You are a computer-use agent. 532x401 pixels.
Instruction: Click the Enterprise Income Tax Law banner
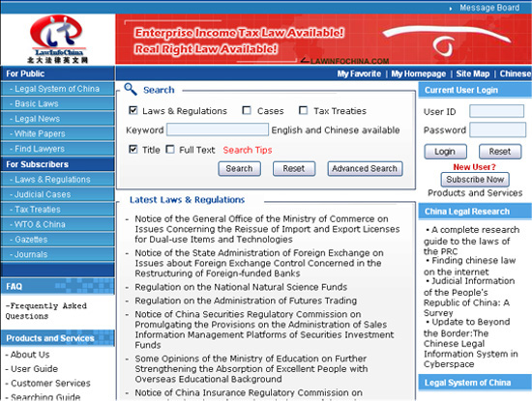(x=323, y=40)
